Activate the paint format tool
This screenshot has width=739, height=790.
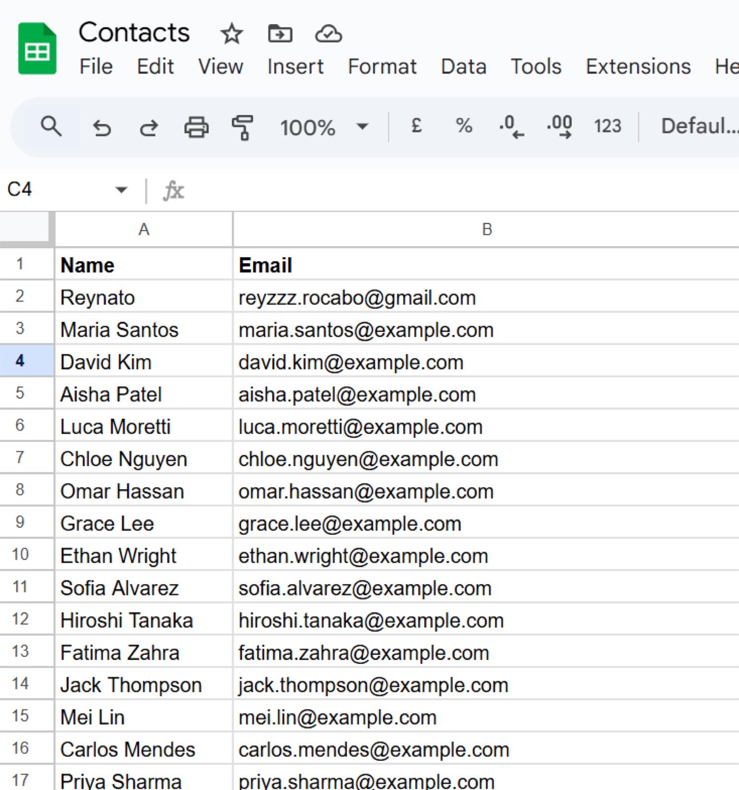tap(242, 127)
